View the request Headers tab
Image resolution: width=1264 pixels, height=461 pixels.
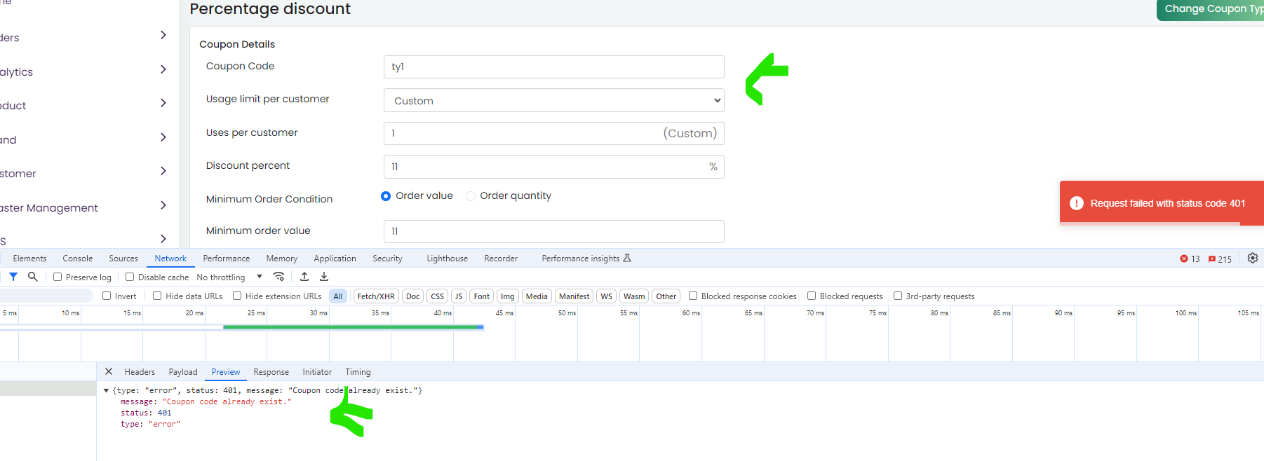(x=140, y=372)
